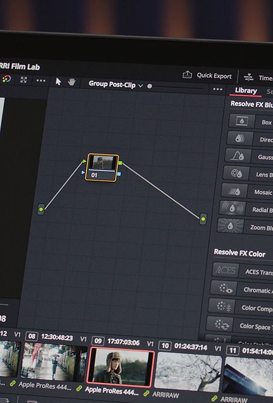This screenshot has width=273, height=403.
Task: Select the Directional Blur effect icon
Action: click(x=240, y=138)
